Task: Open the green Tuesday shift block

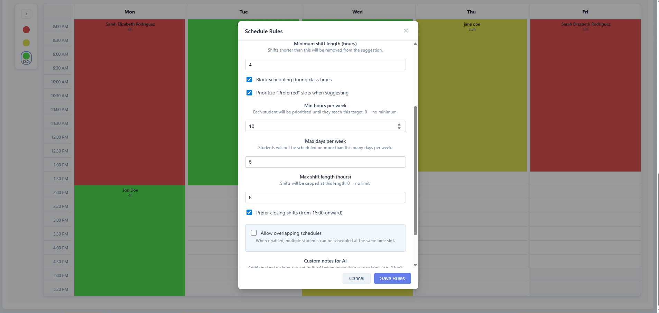Action: [x=213, y=102]
